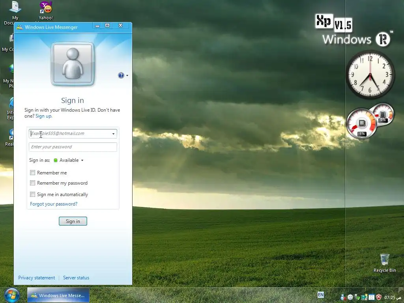Open the Privacy statement link
The height and width of the screenshot is (303, 404).
tap(37, 278)
